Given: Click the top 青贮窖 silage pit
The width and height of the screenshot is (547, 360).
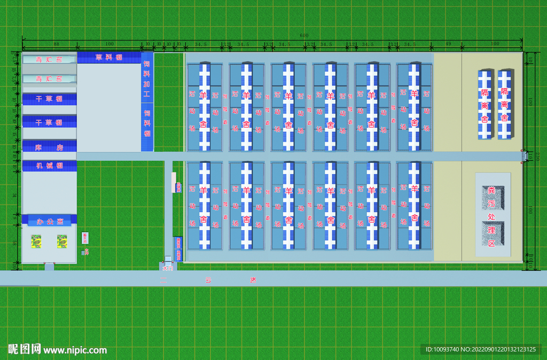Looking at the screenshot, I should [49, 59].
